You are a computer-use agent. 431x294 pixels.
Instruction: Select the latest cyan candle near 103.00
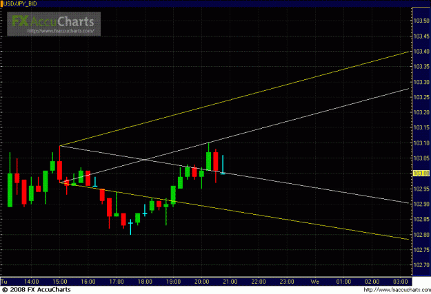(x=223, y=165)
